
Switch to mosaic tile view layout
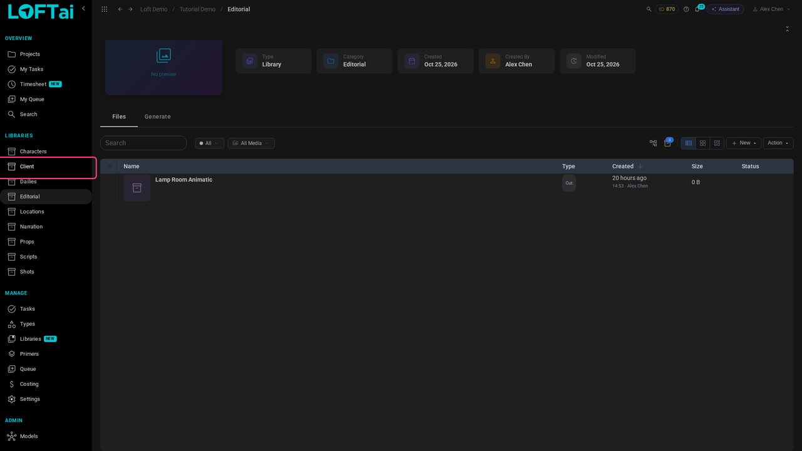717,143
